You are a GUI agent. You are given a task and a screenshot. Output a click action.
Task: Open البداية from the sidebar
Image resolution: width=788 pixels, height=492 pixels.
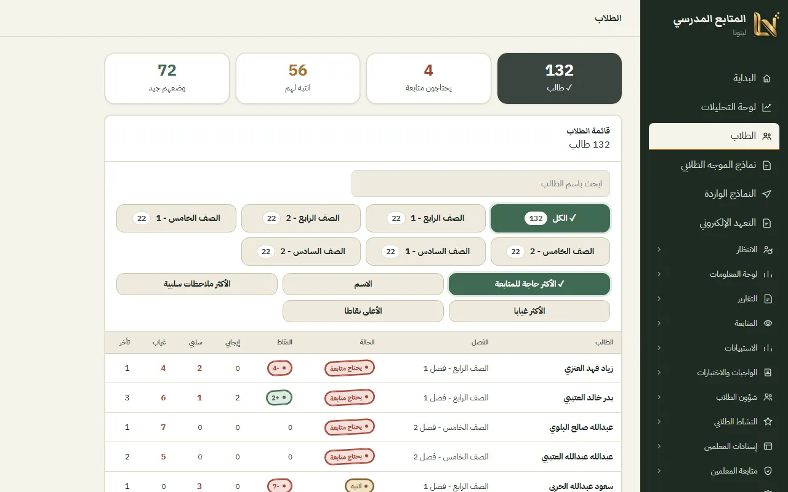click(714, 78)
